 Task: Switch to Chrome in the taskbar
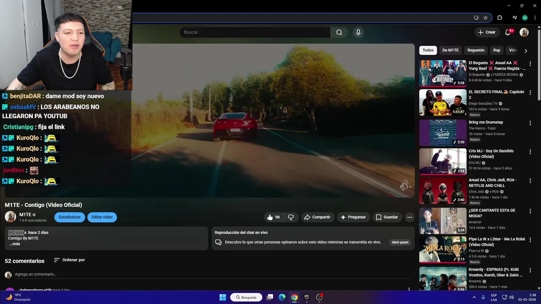coord(295,297)
